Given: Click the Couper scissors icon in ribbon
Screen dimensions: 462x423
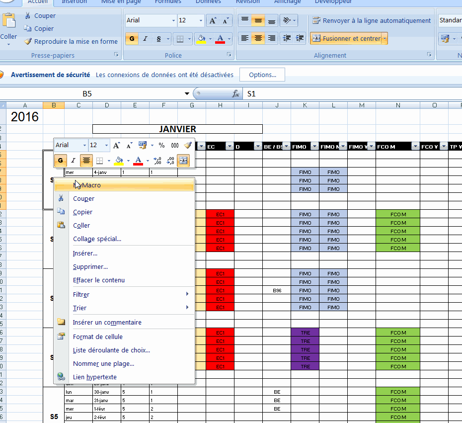Looking at the screenshot, I should pyautogui.click(x=28, y=15).
